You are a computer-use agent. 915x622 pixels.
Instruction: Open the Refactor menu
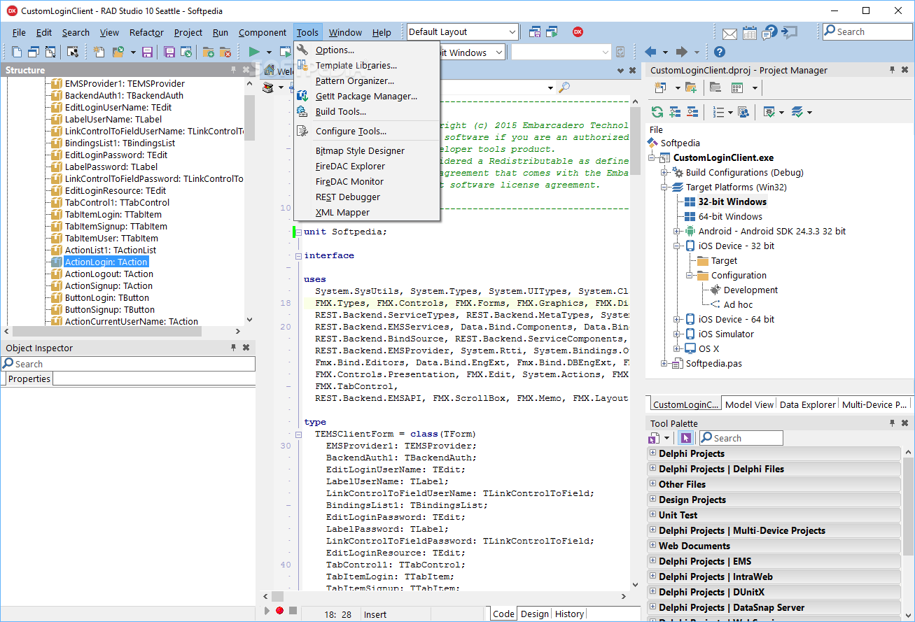(x=146, y=32)
